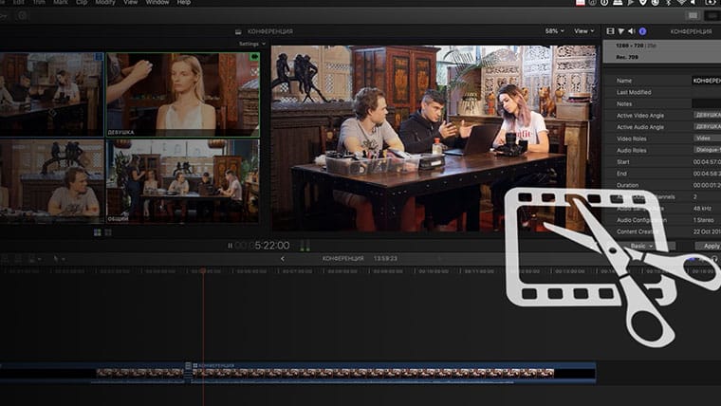Click the End timecode value in inspector

(x=707, y=174)
